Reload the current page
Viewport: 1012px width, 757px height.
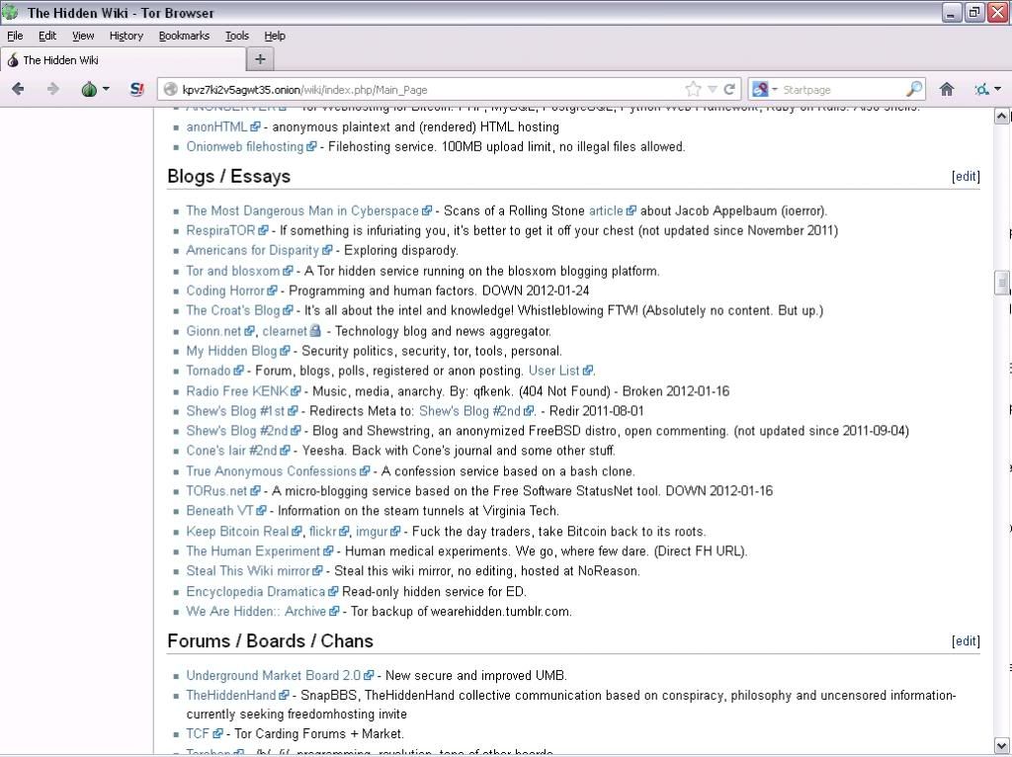[x=729, y=89]
